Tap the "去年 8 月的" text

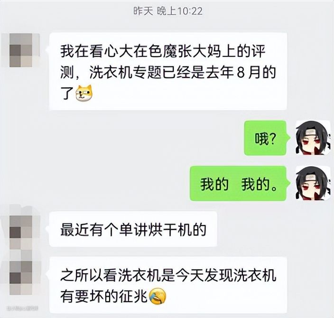click(241, 73)
